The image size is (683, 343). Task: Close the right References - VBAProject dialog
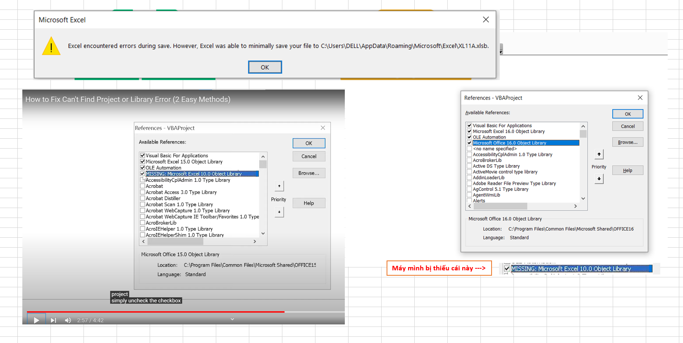[640, 98]
